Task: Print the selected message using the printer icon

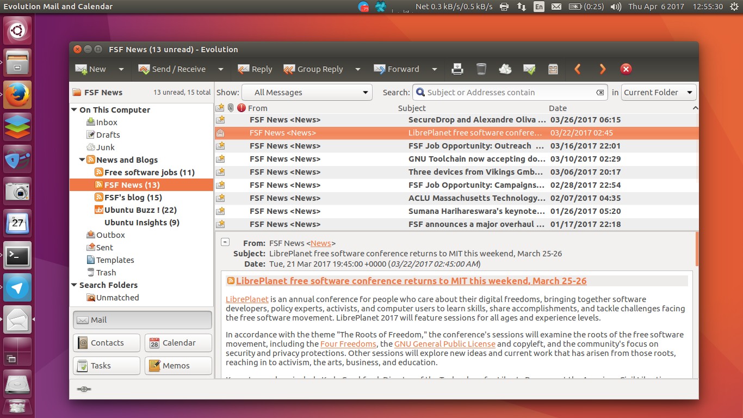Action: [457, 69]
